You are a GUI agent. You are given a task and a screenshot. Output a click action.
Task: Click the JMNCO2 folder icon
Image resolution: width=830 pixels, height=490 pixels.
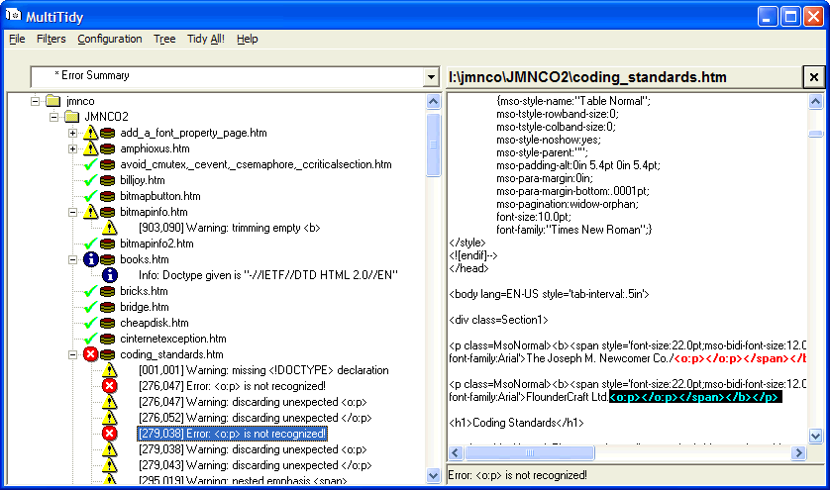coord(72,117)
